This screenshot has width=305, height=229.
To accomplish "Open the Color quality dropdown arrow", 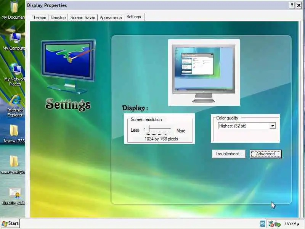I will point(273,126).
